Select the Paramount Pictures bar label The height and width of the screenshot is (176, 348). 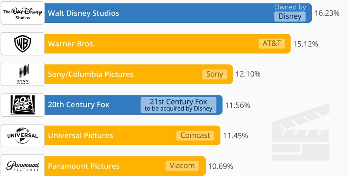[x=84, y=166]
